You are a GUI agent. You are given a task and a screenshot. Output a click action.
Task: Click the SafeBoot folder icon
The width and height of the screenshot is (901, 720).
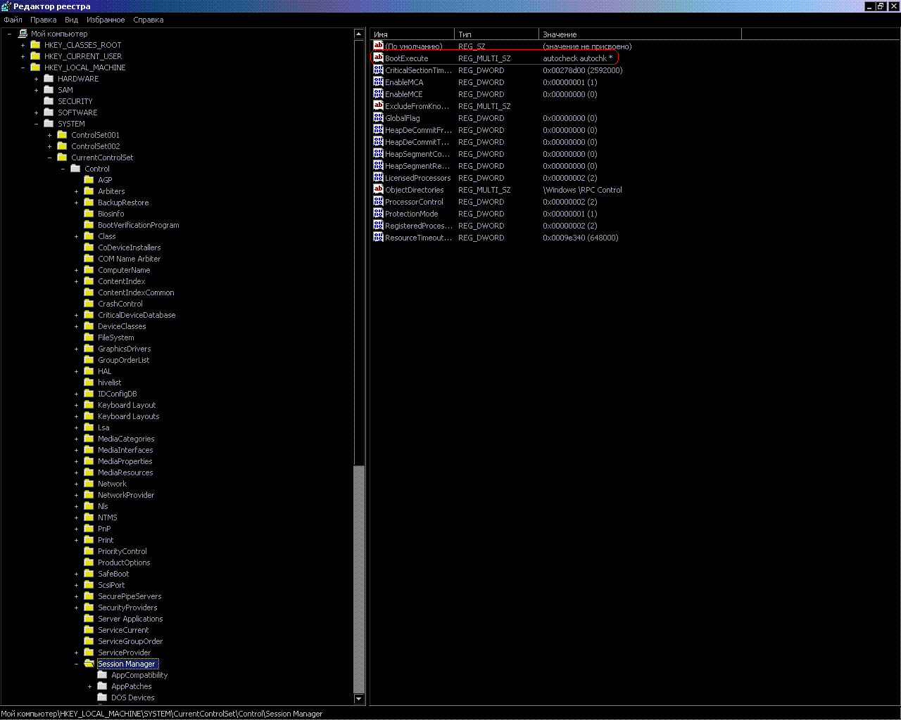pyautogui.click(x=89, y=574)
